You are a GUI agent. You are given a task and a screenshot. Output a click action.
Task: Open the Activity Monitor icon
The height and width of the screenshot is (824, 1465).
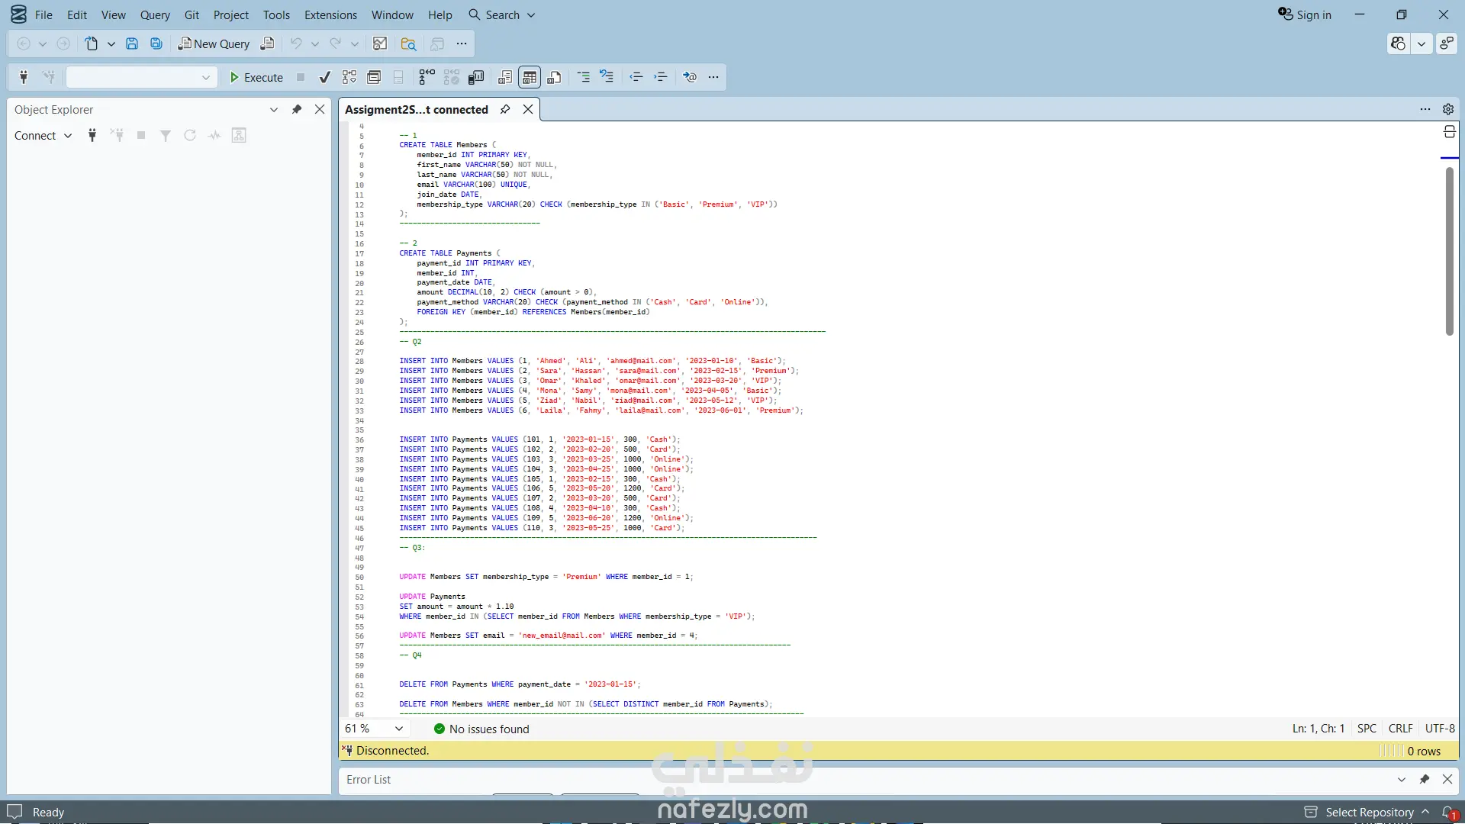[x=380, y=43]
